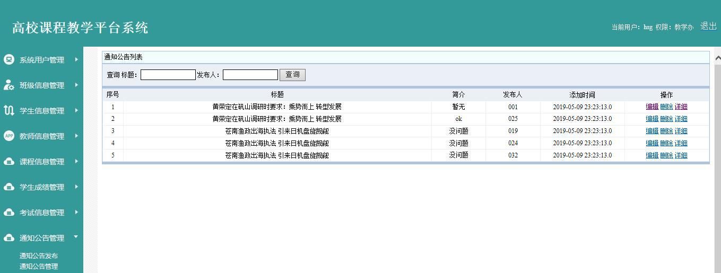This screenshot has height=273, width=721.
Task: Click the 高校课程教学平台系统 title
Action: pos(80,28)
